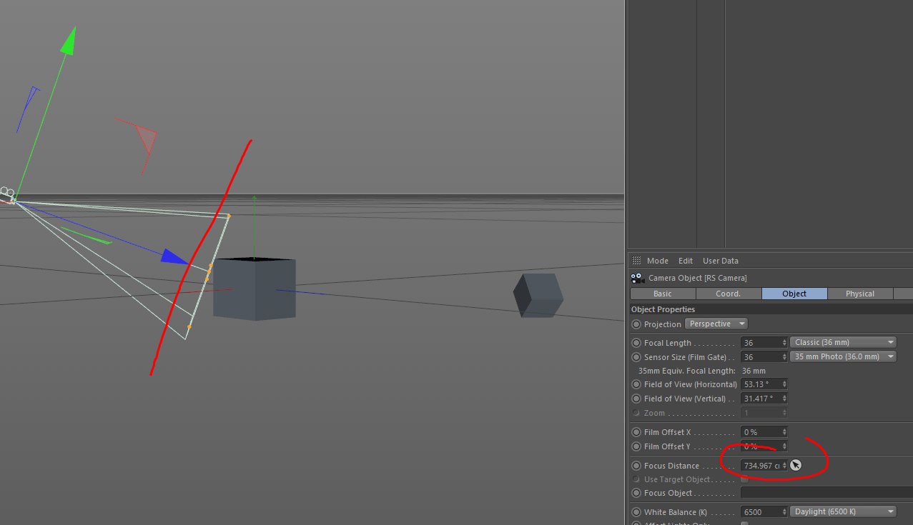The width and height of the screenshot is (913, 525).
Task: Toggle Sensor Size keyframe circle
Action: (x=636, y=357)
